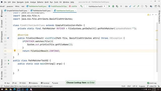Go to next highlighted error arrow
The height and width of the screenshot is (91, 161).
[156, 15]
